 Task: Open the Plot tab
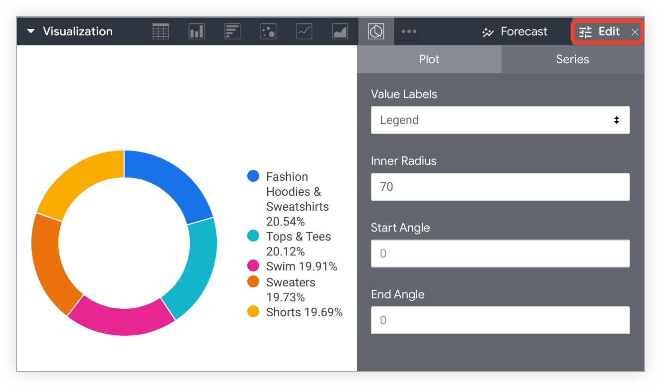coord(429,59)
